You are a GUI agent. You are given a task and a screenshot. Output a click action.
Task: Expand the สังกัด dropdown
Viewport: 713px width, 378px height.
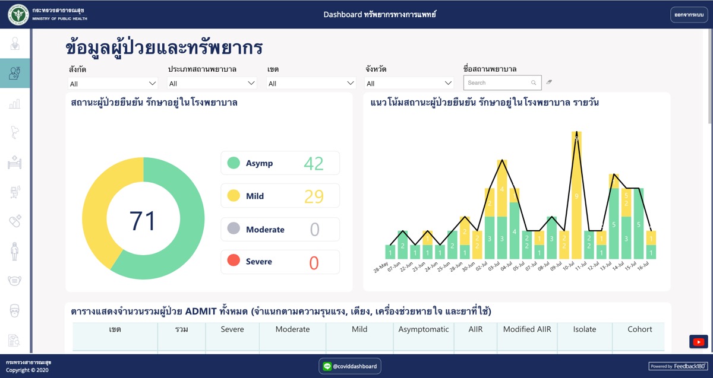[x=113, y=84]
